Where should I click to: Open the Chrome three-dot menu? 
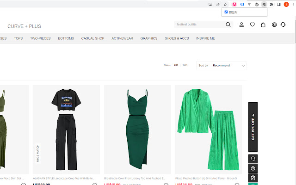(x=294, y=4)
